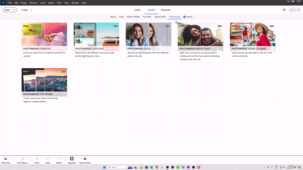
Task: Show the Photo Bin
Action: pos(6,161)
